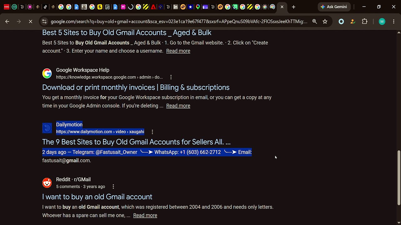The height and width of the screenshot is (225, 401).
Task: Click the Ask Gemini button
Action: tap(334, 7)
